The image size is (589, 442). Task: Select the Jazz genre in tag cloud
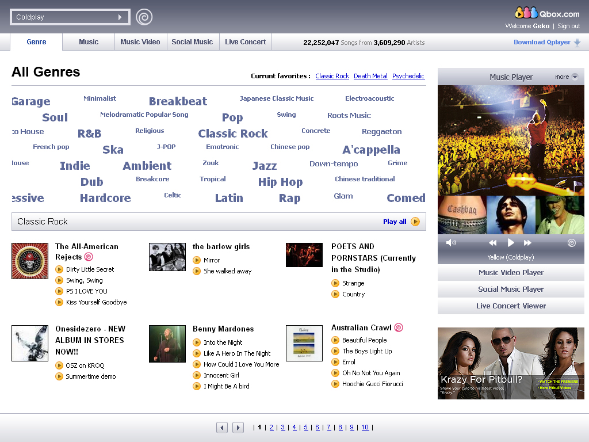265,166
